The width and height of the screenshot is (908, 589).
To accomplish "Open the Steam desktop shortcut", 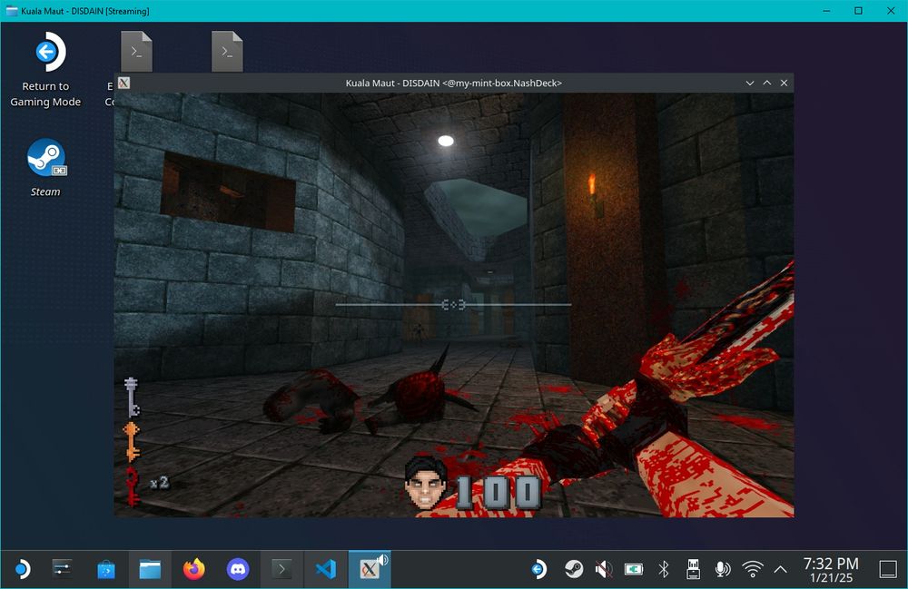I will coord(45,168).
